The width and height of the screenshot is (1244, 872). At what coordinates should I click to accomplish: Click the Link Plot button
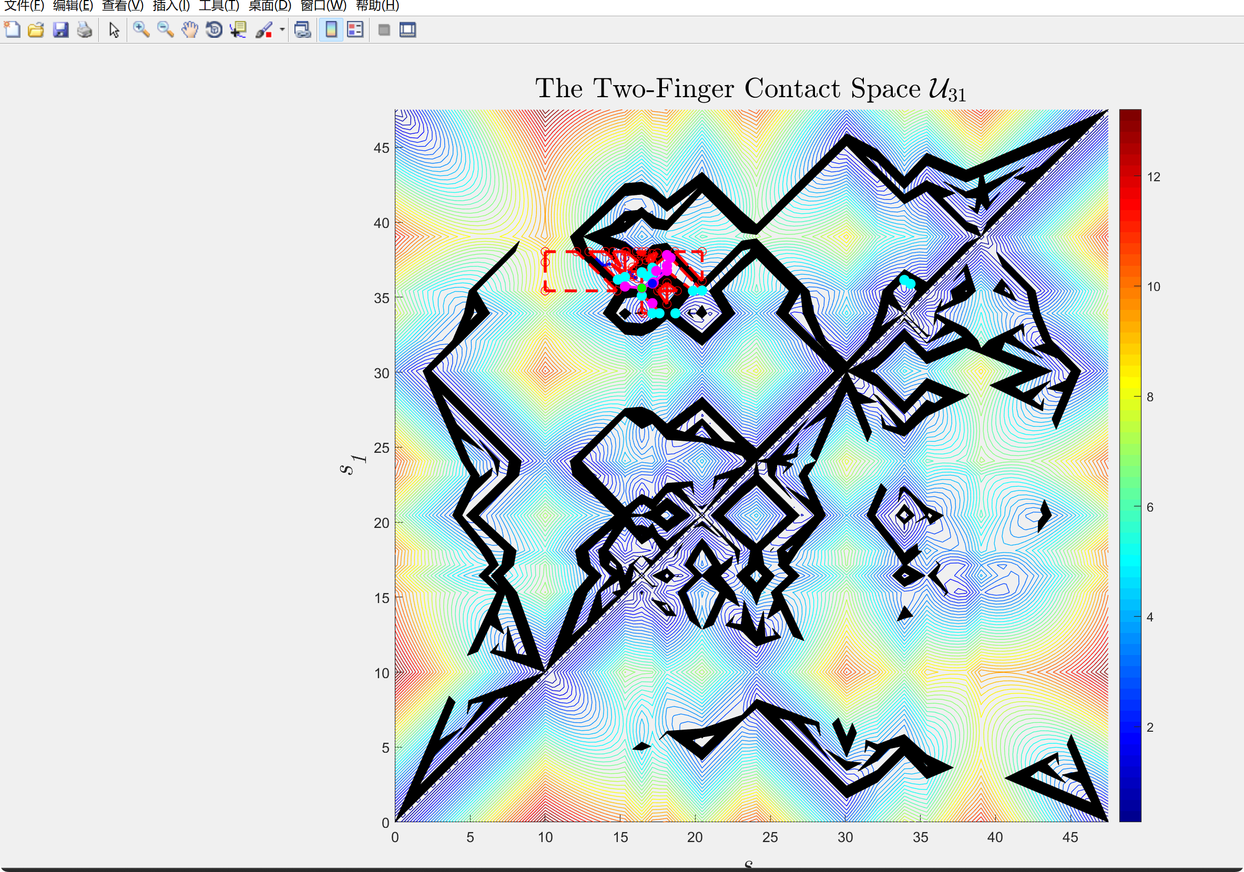(x=302, y=30)
